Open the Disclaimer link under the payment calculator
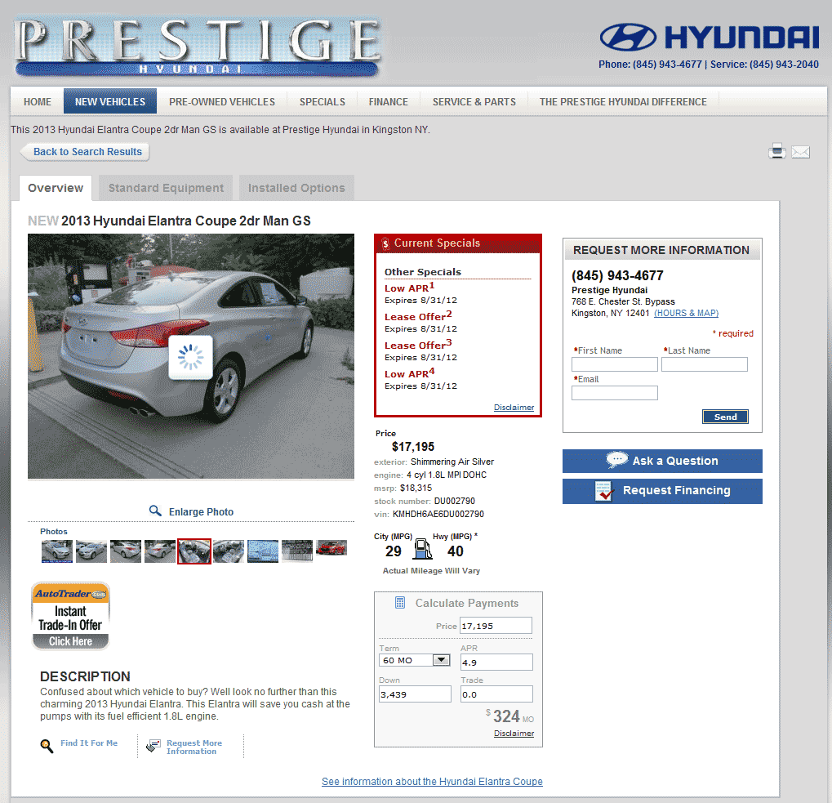Screen dimensions: 832x803 [514, 733]
